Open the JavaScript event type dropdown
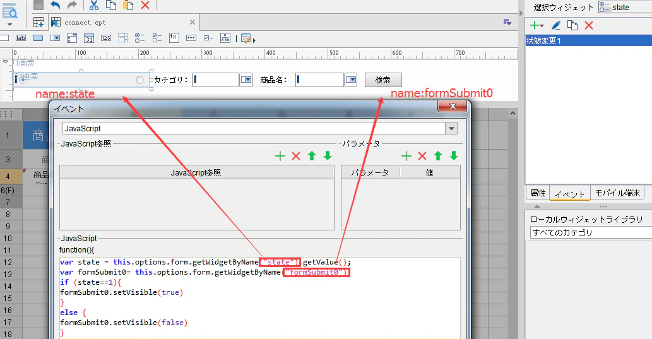This screenshot has height=339, width=652. [451, 129]
